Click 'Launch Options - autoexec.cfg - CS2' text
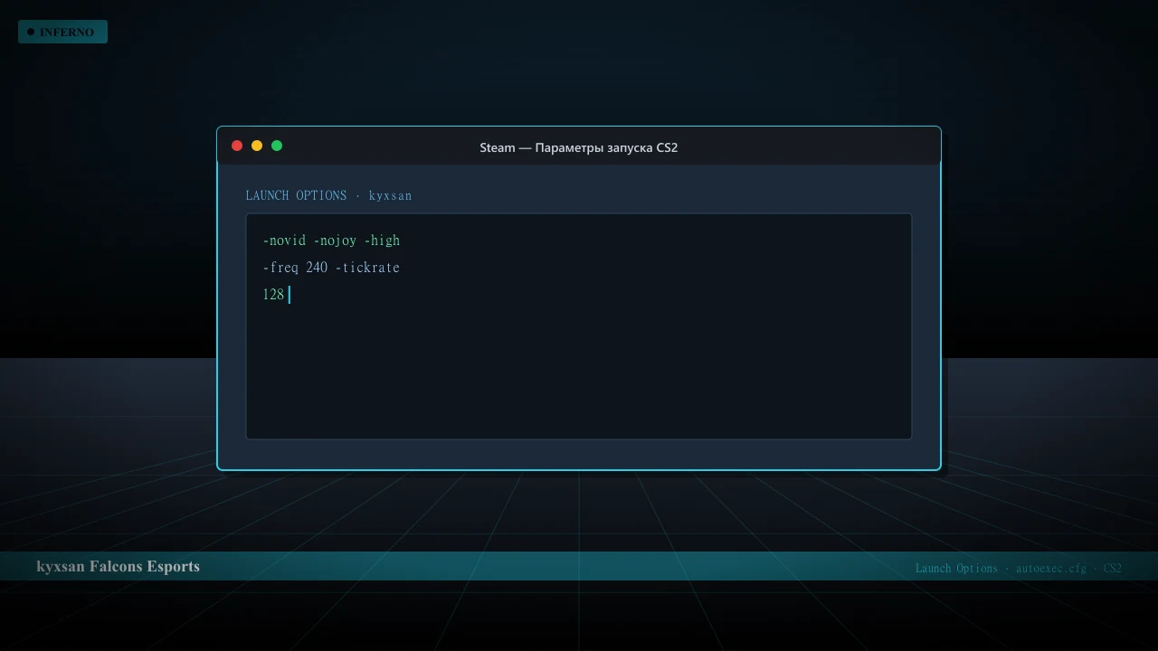The image size is (1158, 651). [1019, 568]
